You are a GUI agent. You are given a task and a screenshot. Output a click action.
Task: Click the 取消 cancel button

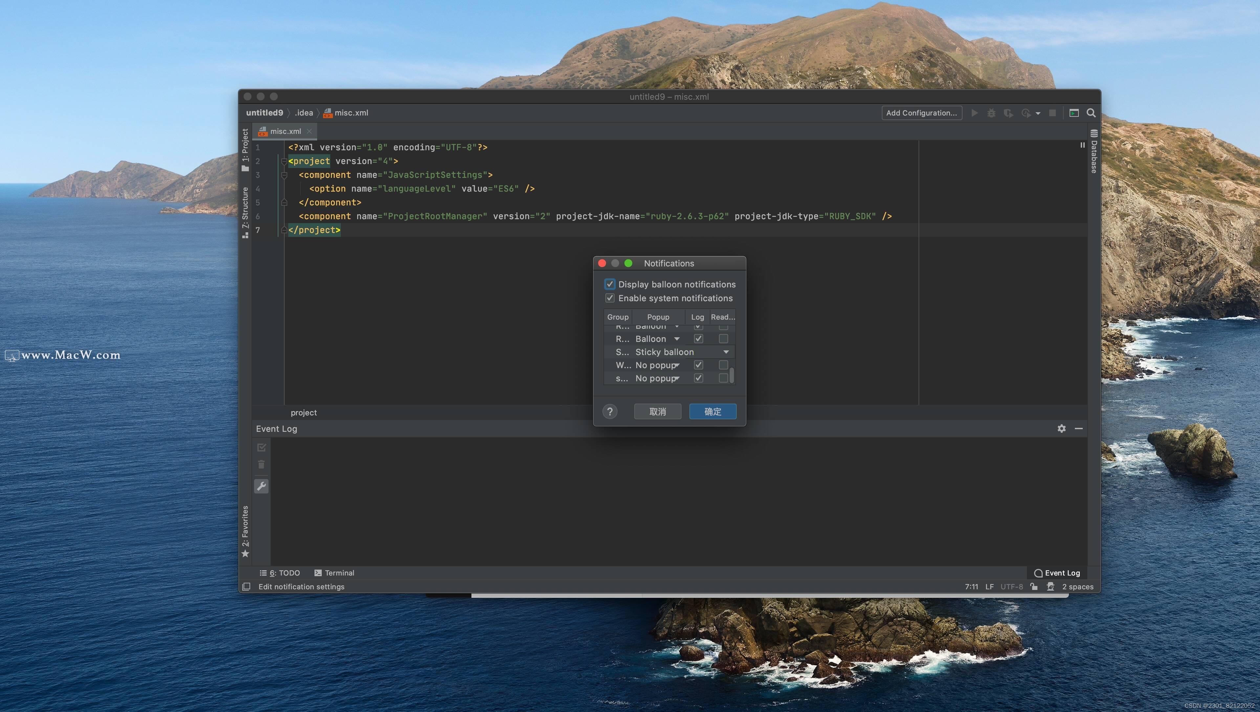pyautogui.click(x=657, y=411)
